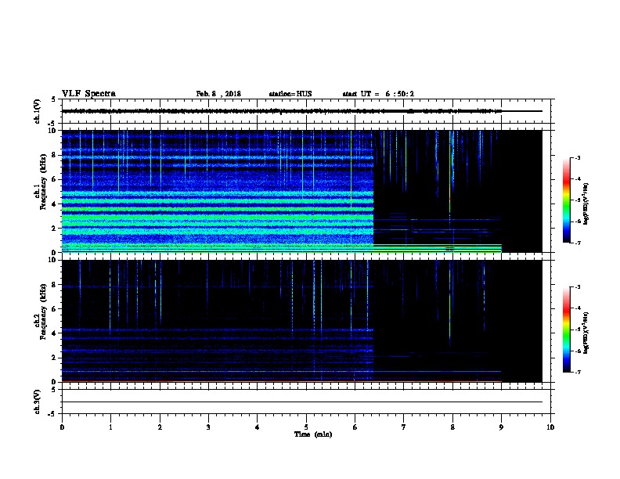This screenshot has width=620, height=479.
Task: Click the "ch.3(V)" waveform axis label
Action: [37, 402]
